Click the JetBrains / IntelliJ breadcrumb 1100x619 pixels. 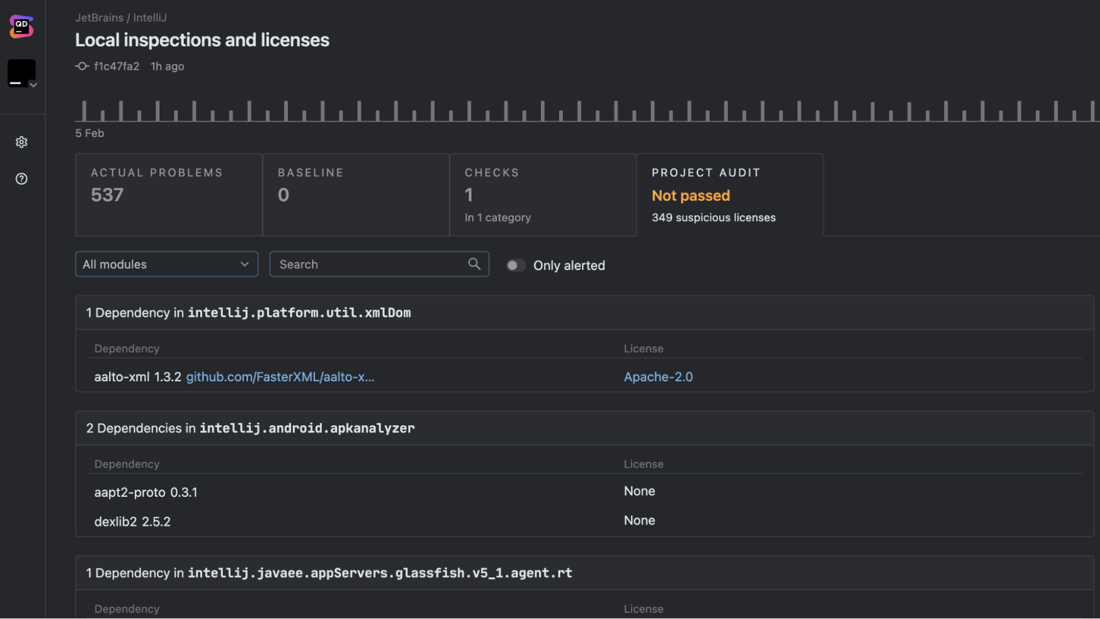121,18
